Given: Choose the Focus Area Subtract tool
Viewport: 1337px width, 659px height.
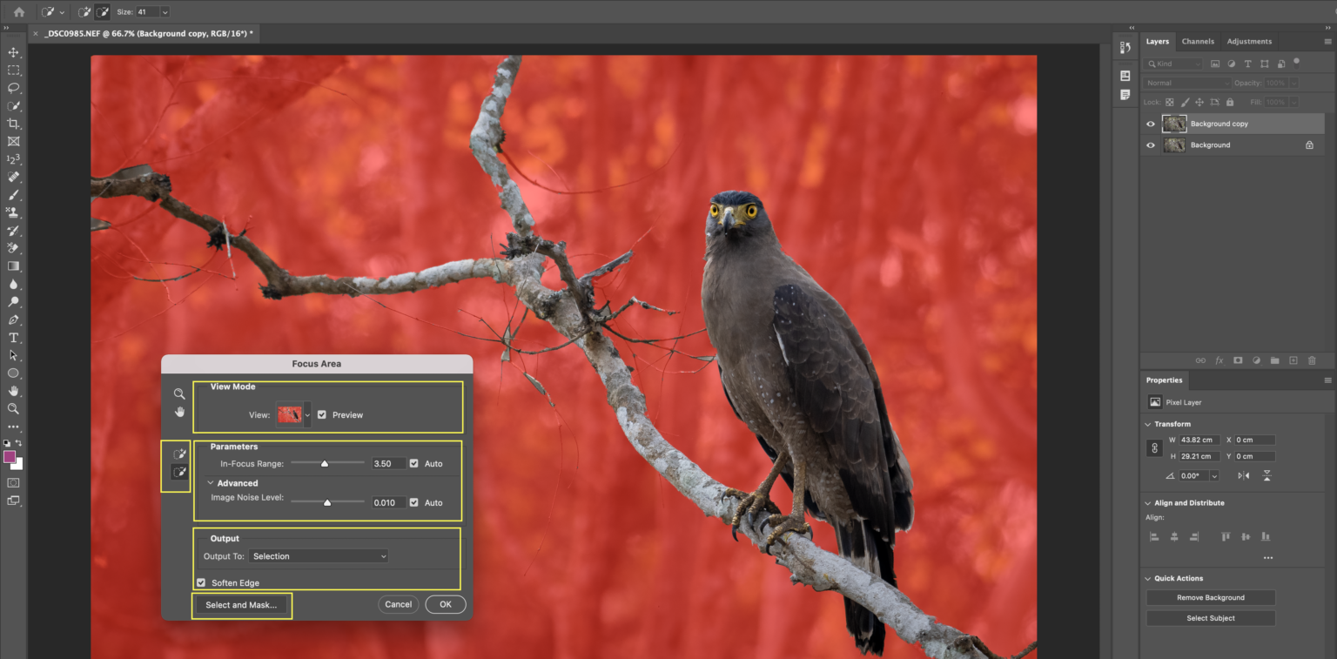Looking at the screenshot, I should pyautogui.click(x=179, y=472).
